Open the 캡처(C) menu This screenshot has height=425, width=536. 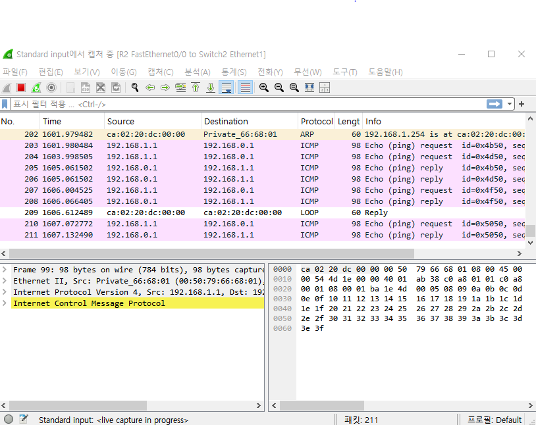click(160, 72)
